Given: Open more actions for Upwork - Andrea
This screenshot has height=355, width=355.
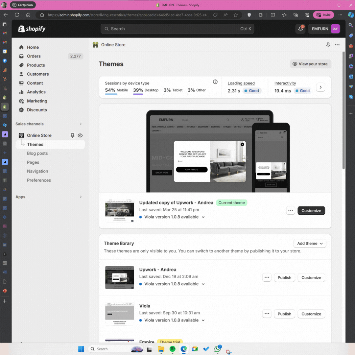Looking at the screenshot, I should (267, 277).
